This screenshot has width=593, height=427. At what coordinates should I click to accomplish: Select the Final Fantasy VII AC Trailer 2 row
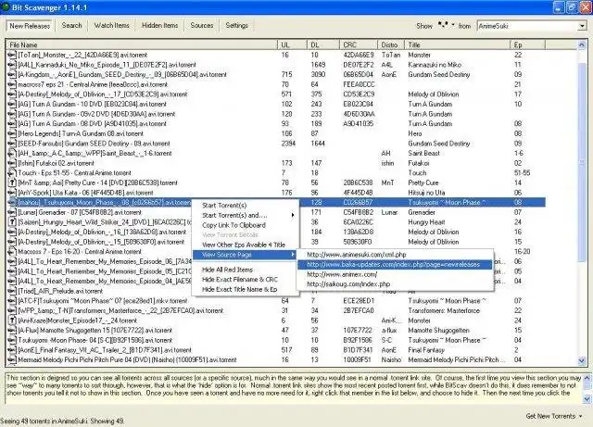coord(276,350)
